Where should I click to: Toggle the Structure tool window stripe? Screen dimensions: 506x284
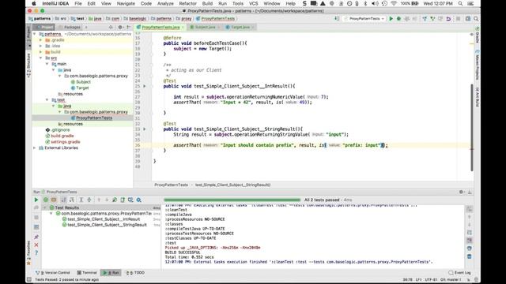click(28, 65)
